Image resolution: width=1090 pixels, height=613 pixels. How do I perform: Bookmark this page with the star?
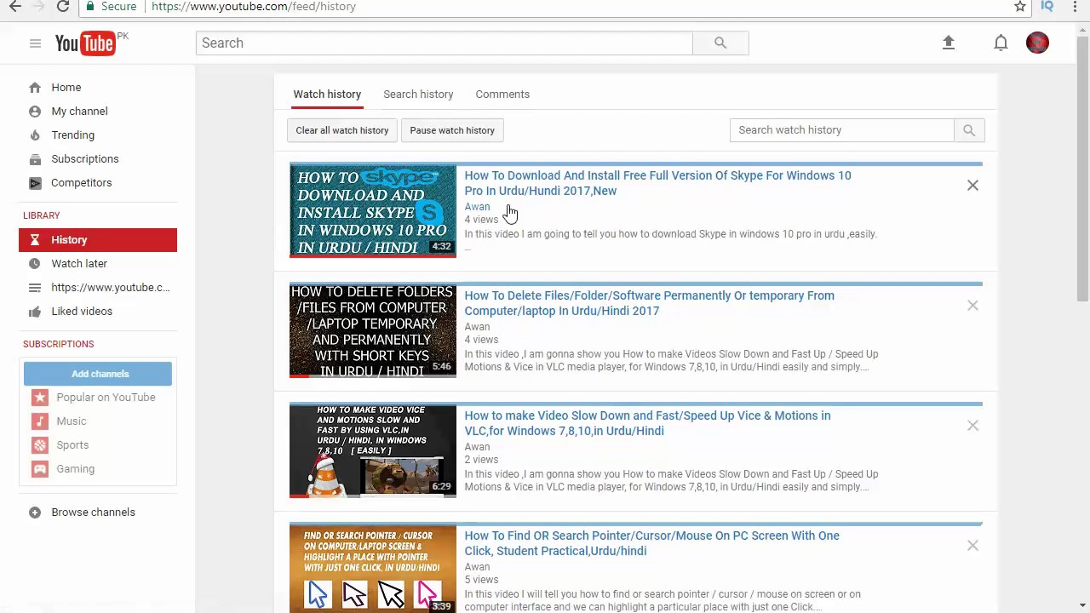point(1020,7)
